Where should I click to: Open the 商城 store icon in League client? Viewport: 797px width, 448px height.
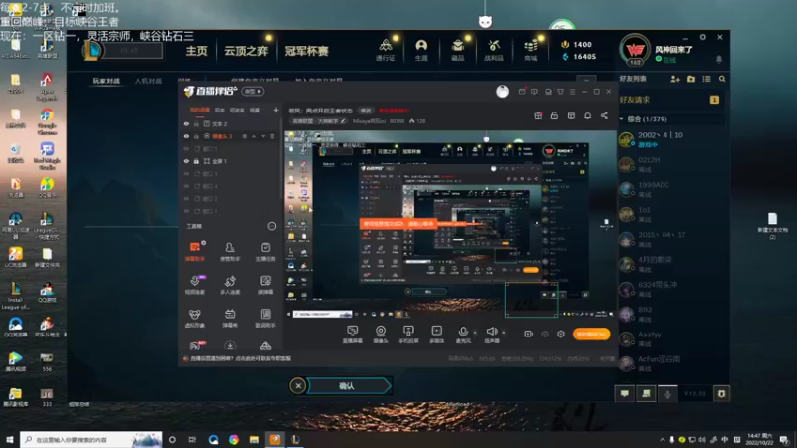pyautogui.click(x=531, y=49)
